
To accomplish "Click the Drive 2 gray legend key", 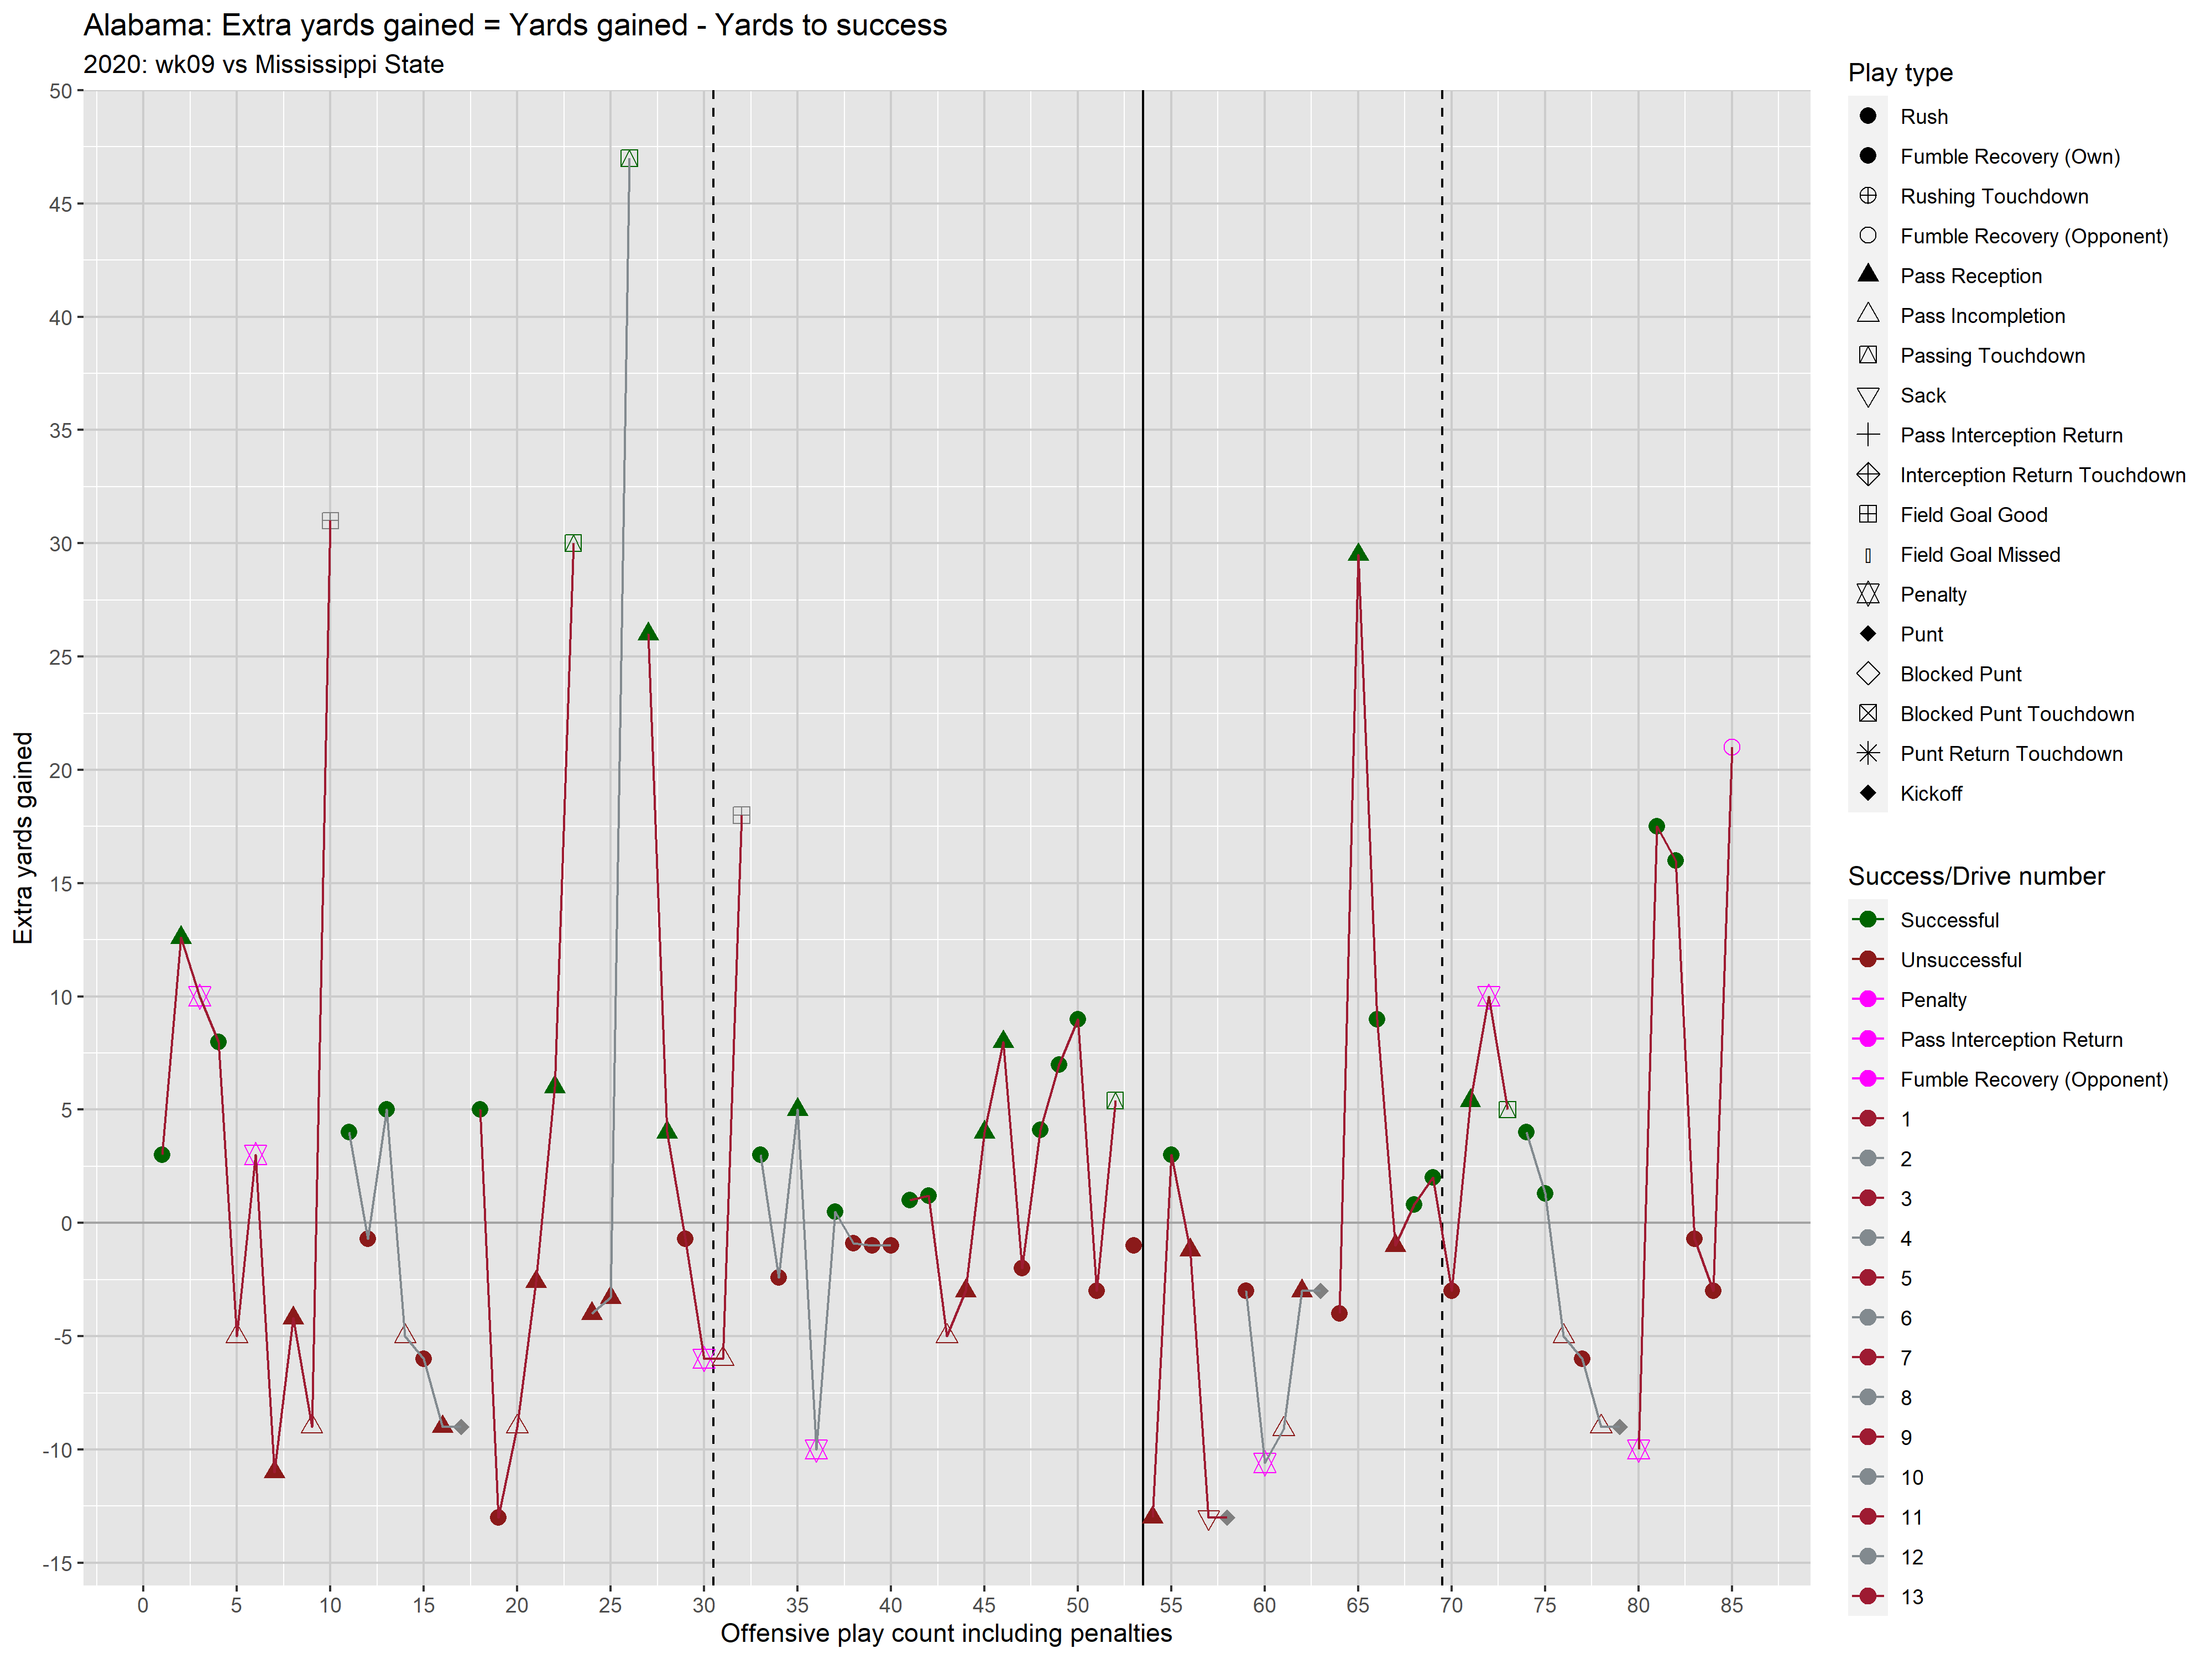I will click(x=1867, y=1158).
